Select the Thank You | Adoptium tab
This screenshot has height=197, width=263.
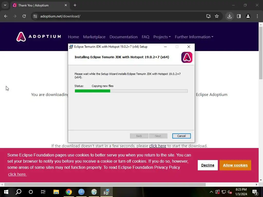[40, 5]
